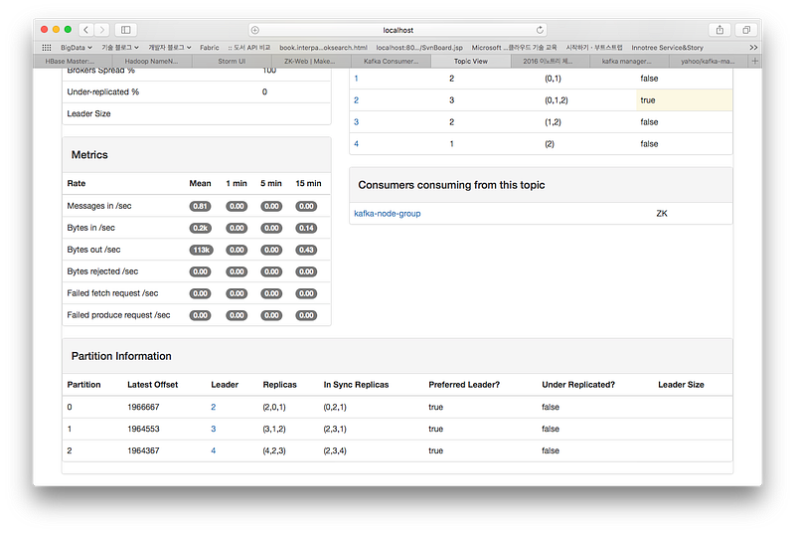Image resolution: width=795 pixels, height=533 pixels.
Task: Click the Bytes rejected /sec label
Action: coord(102,271)
